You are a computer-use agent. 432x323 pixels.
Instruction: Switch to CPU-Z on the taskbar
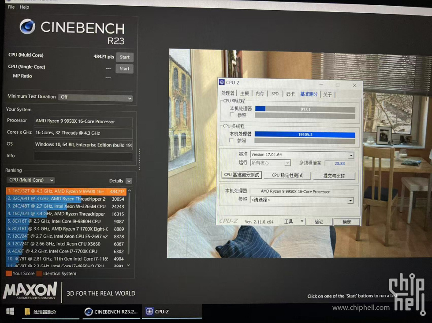[171, 312]
